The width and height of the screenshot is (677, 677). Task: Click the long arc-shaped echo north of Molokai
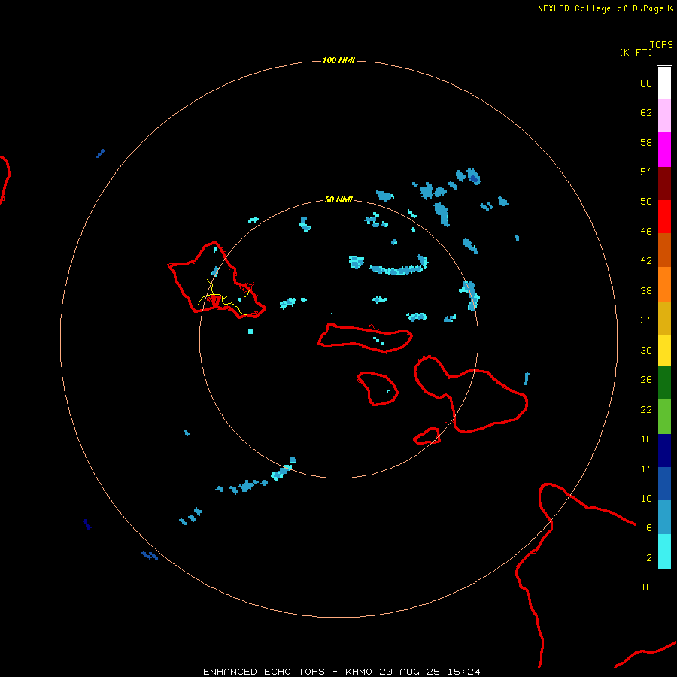click(x=397, y=270)
